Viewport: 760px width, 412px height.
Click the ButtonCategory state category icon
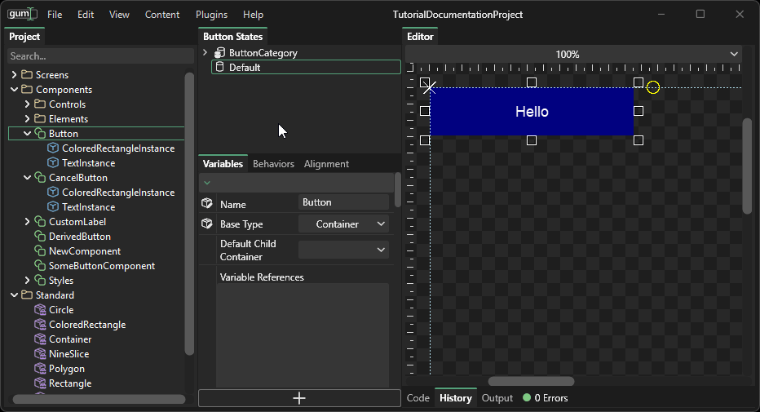[x=219, y=53]
